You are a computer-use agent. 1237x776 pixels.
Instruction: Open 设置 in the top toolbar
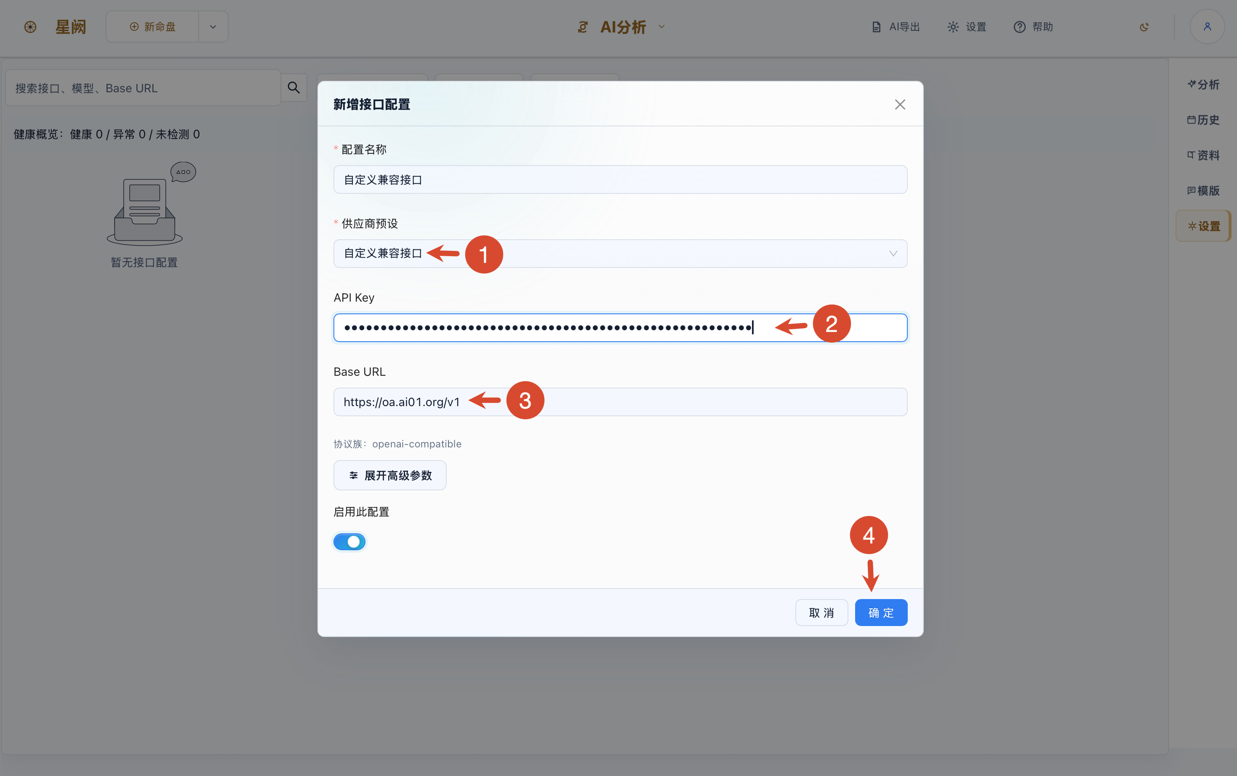click(x=967, y=27)
